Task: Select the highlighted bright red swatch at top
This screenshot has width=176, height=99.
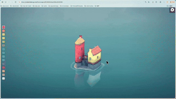Action: point(4,27)
